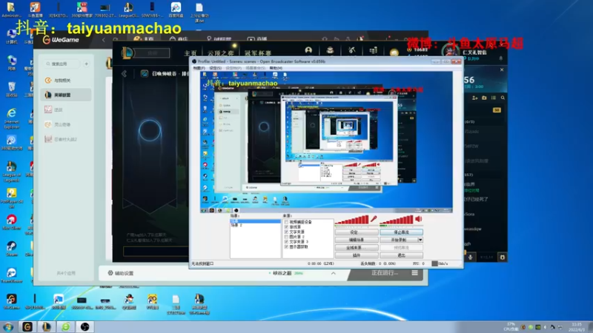Image resolution: width=593 pixels, height=333 pixels.
Task: Open the 云顶之弈 tab in League client
Action: pos(220,53)
